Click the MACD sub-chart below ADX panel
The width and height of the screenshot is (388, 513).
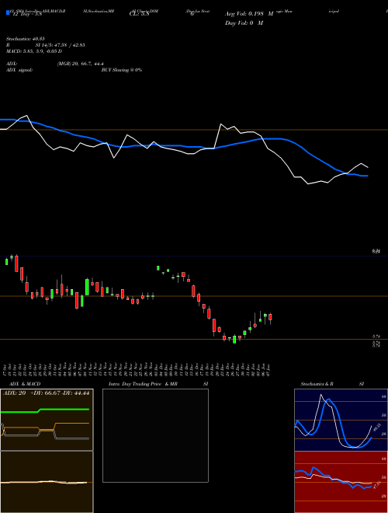47,482
